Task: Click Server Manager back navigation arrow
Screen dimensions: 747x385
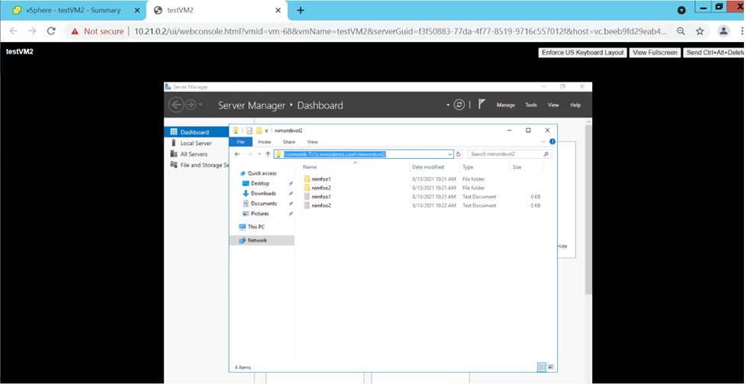Action: (x=176, y=105)
